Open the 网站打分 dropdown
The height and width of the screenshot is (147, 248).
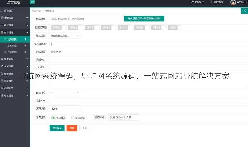pyautogui.click(x=65, y=93)
